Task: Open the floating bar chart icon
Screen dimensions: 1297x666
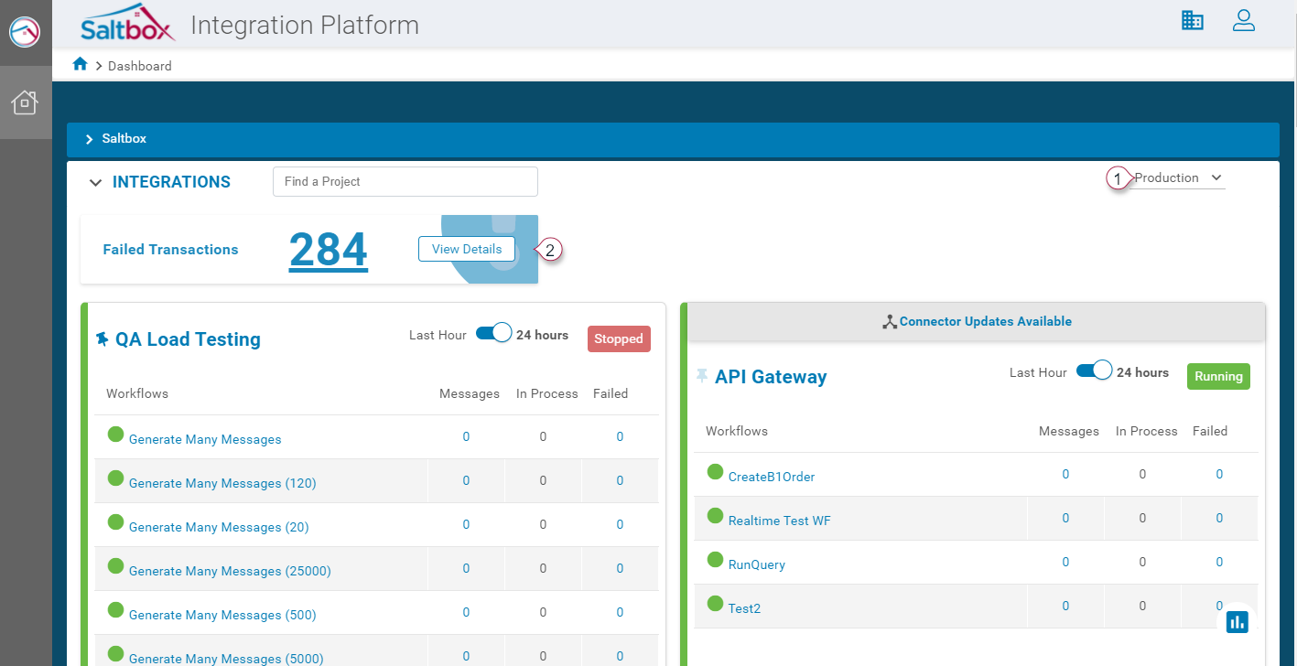Action: 1238,622
